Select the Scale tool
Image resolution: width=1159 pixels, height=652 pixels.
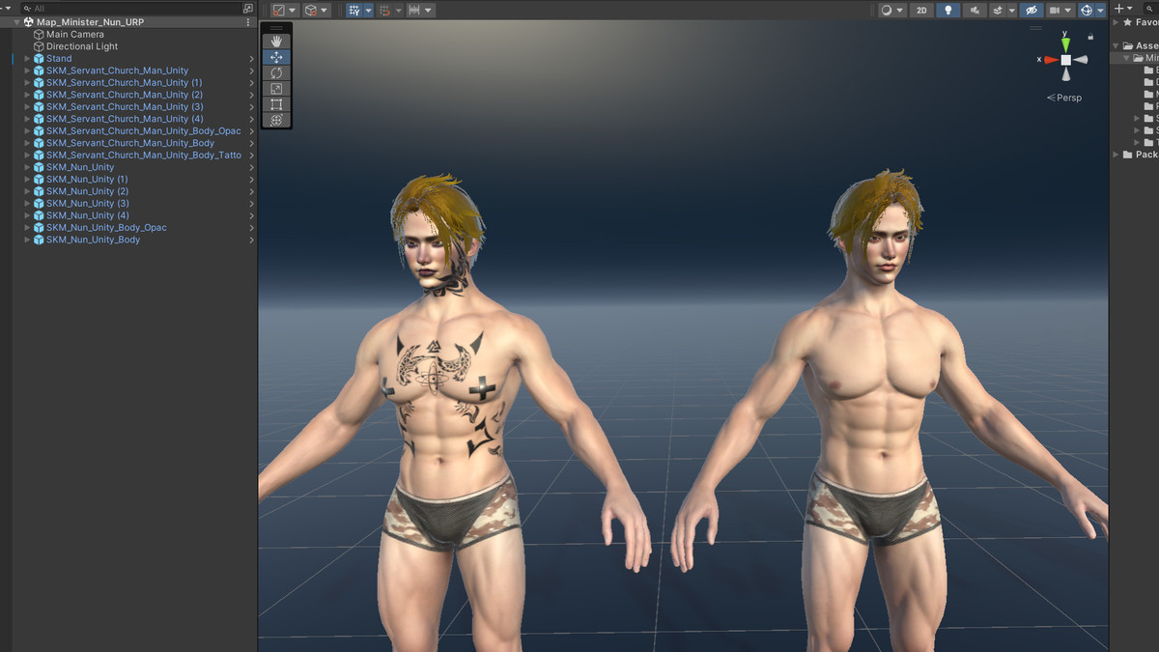click(276, 89)
